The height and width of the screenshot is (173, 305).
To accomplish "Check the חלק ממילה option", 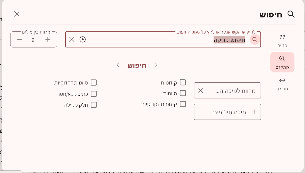I will point(94,105).
